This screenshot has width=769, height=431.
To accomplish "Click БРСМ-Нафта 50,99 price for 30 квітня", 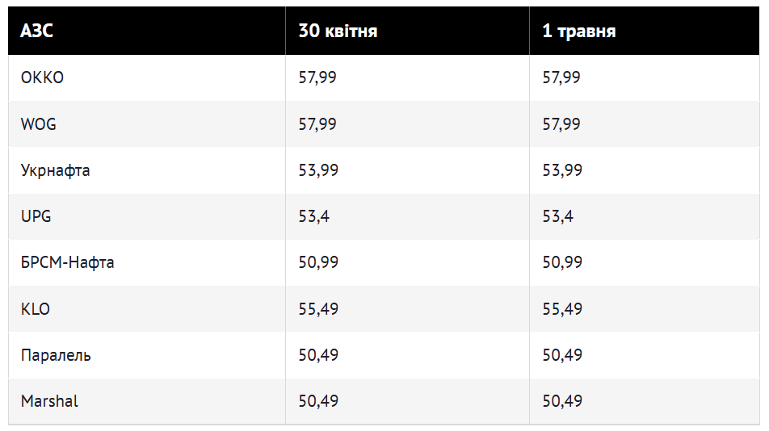I will (x=318, y=262).
